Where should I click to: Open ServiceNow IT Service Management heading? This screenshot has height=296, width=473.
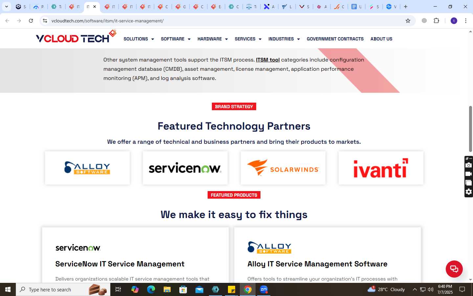(120, 264)
